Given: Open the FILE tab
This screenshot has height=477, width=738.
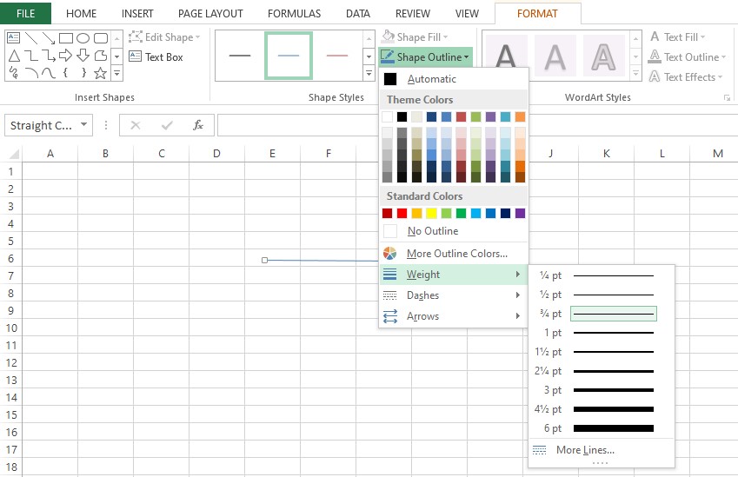Looking at the screenshot, I should click(25, 13).
